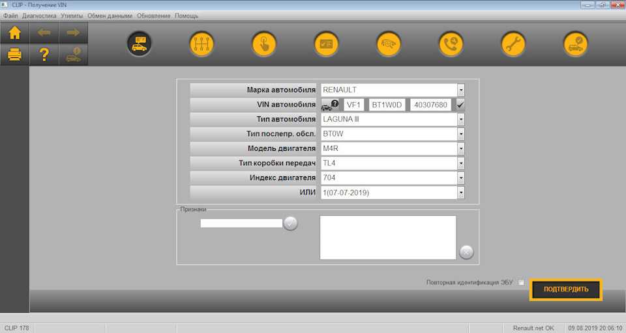Expand the Марка автомобиля dropdown
626x333 pixels.
click(460, 90)
